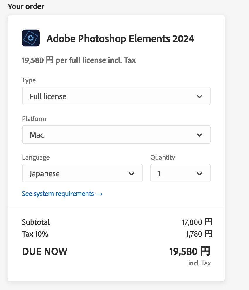Viewport: 249px width, 290px height.
Task: Click the DUE NOW label
Action: pyautogui.click(x=45, y=251)
